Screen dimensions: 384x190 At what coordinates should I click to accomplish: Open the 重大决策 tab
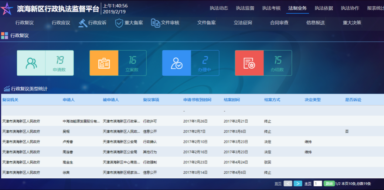(x=352, y=23)
